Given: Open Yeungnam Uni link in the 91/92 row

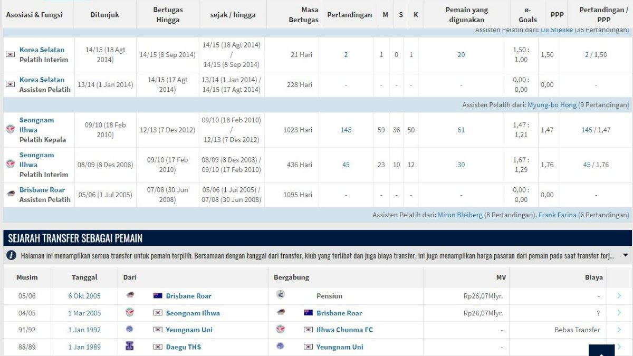Looking at the screenshot, I should [x=189, y=330].
